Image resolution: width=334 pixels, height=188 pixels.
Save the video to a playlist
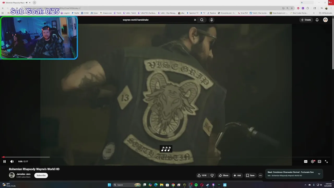point(250,175)
